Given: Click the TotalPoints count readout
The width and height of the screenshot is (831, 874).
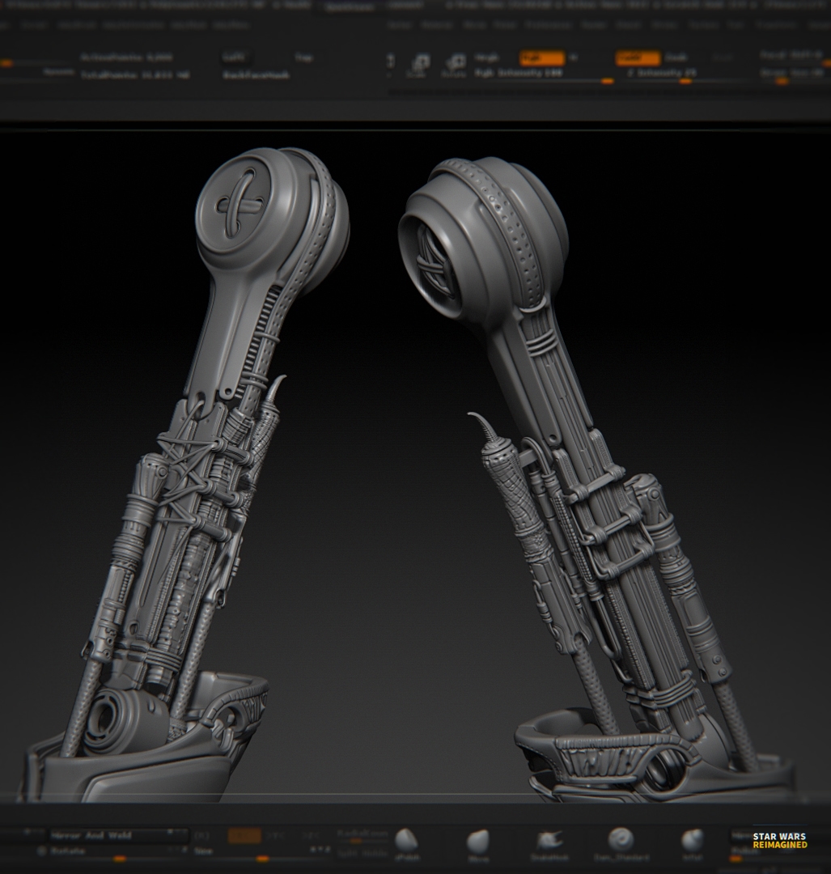Looking at the screenshot, I should 135,74.
